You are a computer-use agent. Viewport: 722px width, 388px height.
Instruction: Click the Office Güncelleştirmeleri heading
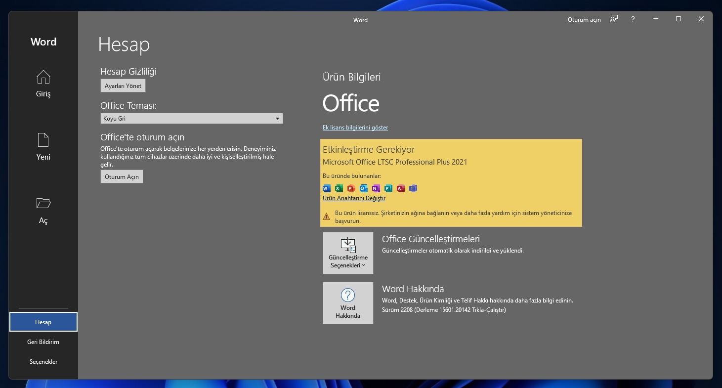[431, 239]
